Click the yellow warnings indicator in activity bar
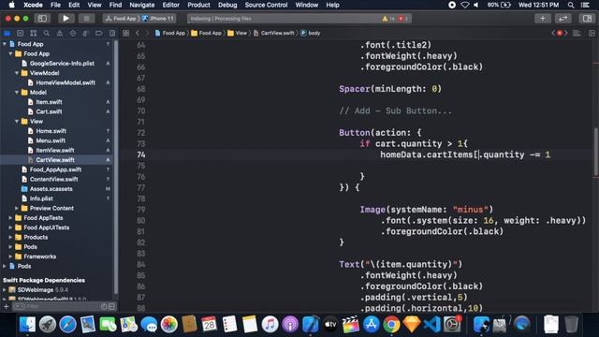This screenshot has width=599, height=337. coord(388,19)
